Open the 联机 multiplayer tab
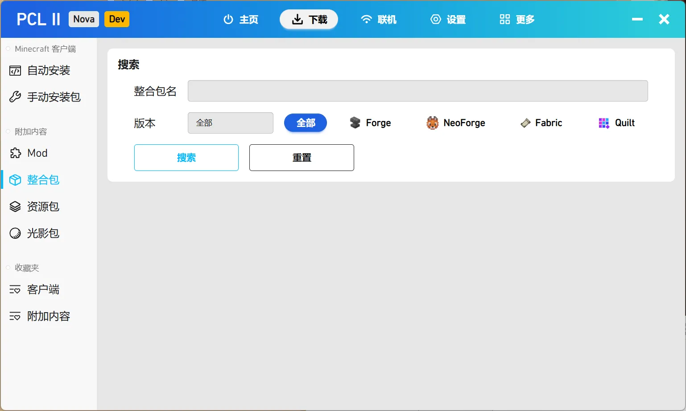Image resolution: width=686 pixels, height=411 pixels. pyautogui.click(x=378, y=20)
